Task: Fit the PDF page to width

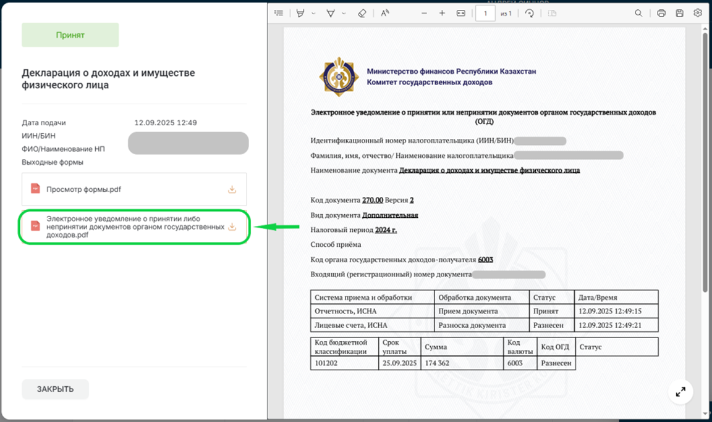Action: click(461, 13)
